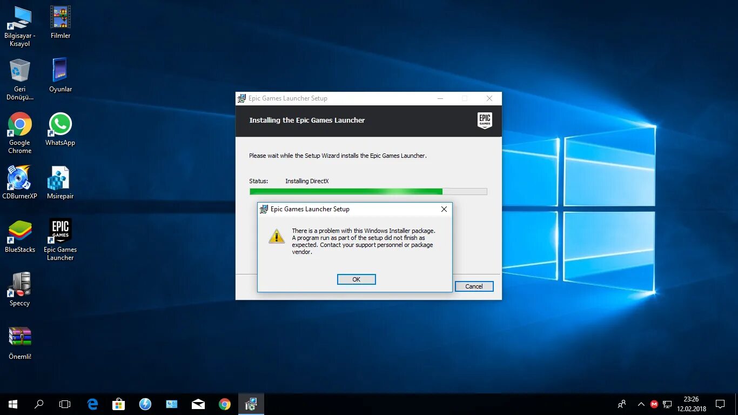The height and width of the screenshot is (415, 738).
Task: Close the Epic Games Launcher Setup window
Action: [489, 98]
